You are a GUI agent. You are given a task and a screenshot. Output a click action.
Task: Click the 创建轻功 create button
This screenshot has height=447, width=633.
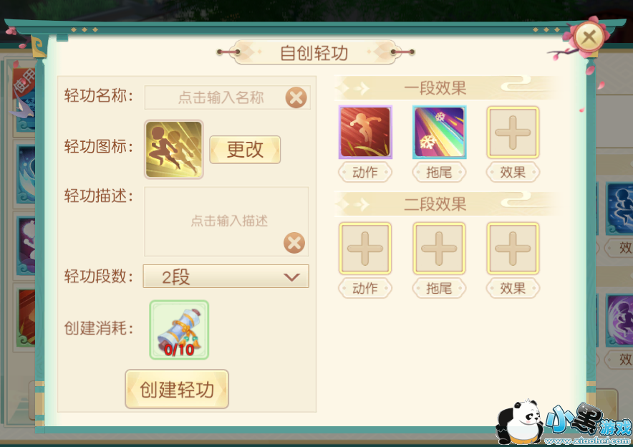tap(177, 389)
